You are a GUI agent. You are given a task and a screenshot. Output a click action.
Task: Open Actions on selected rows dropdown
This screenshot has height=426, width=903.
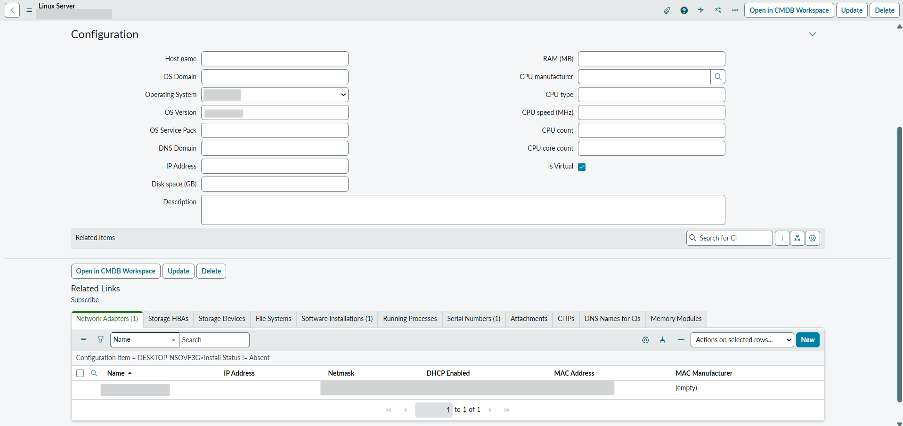click(x=742, y=340)
